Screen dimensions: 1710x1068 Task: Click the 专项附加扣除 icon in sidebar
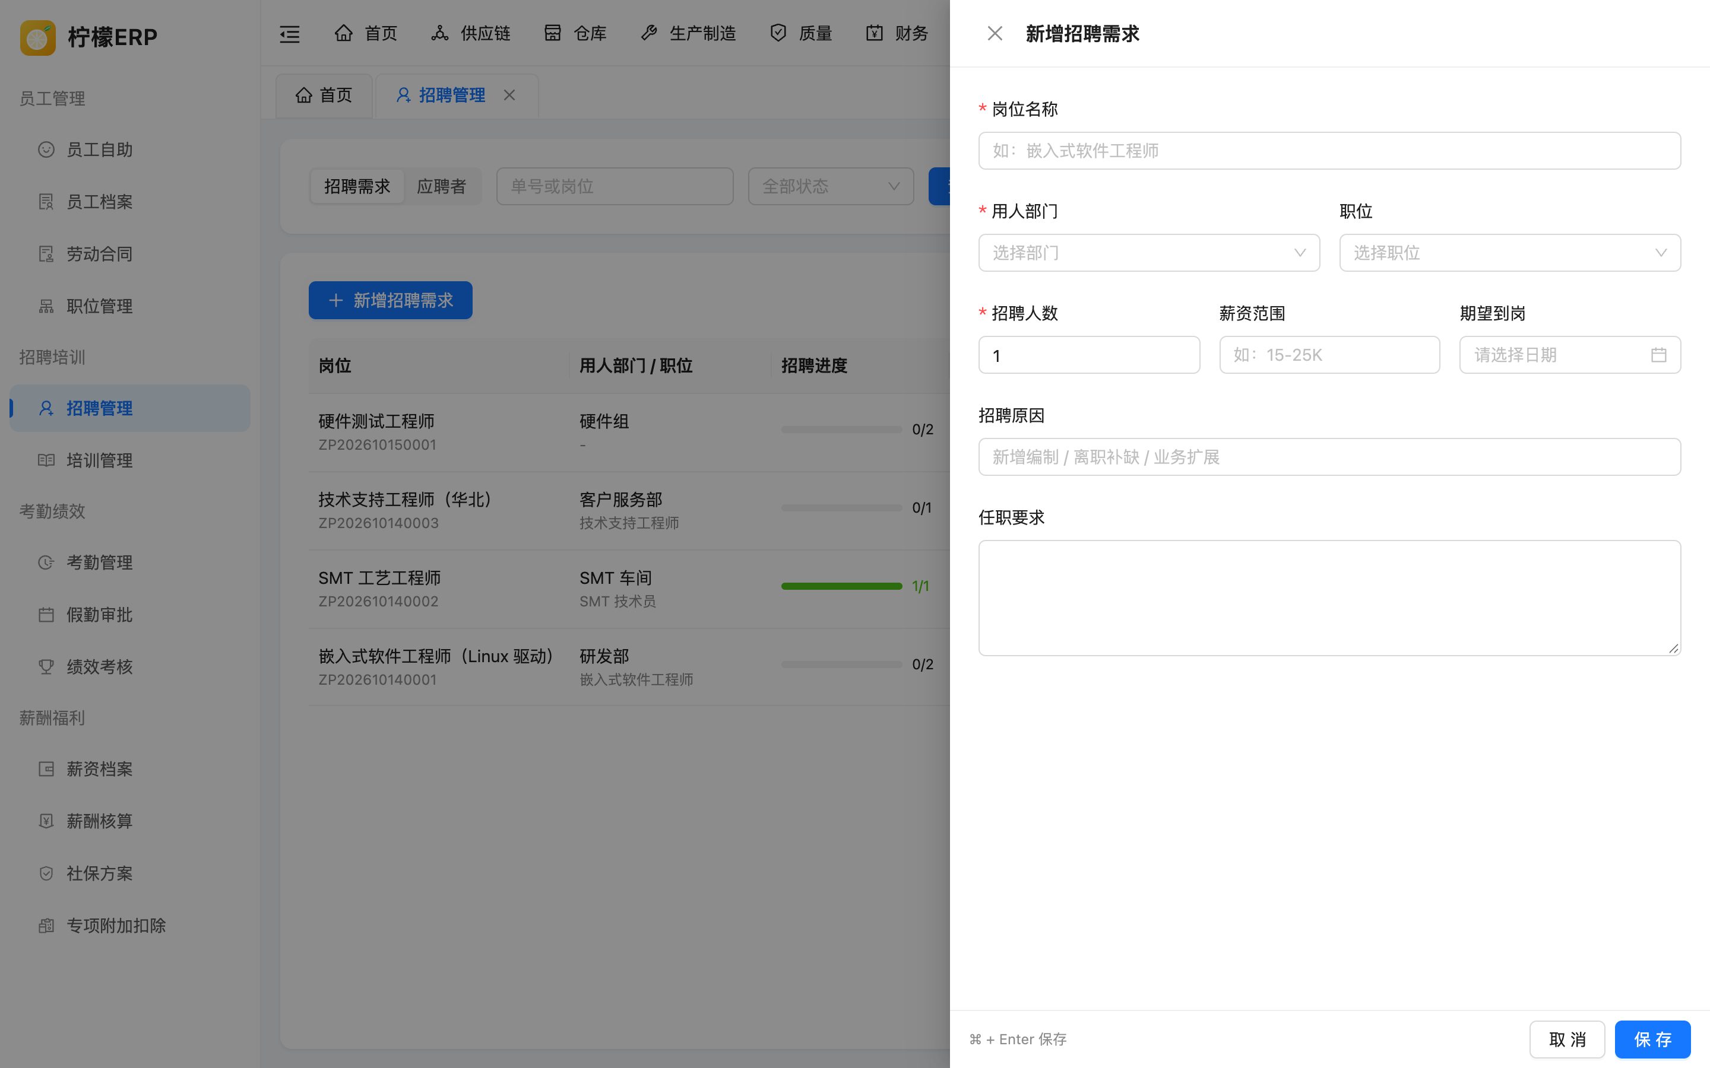click(46, 926)
